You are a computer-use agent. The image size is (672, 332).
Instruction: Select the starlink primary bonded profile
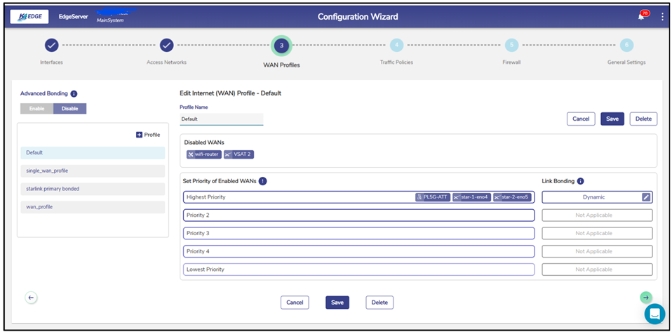[93, 189]
